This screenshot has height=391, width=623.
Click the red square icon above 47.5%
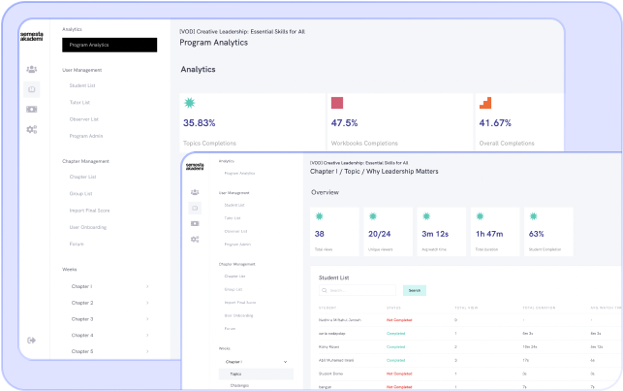coord(337,103)
